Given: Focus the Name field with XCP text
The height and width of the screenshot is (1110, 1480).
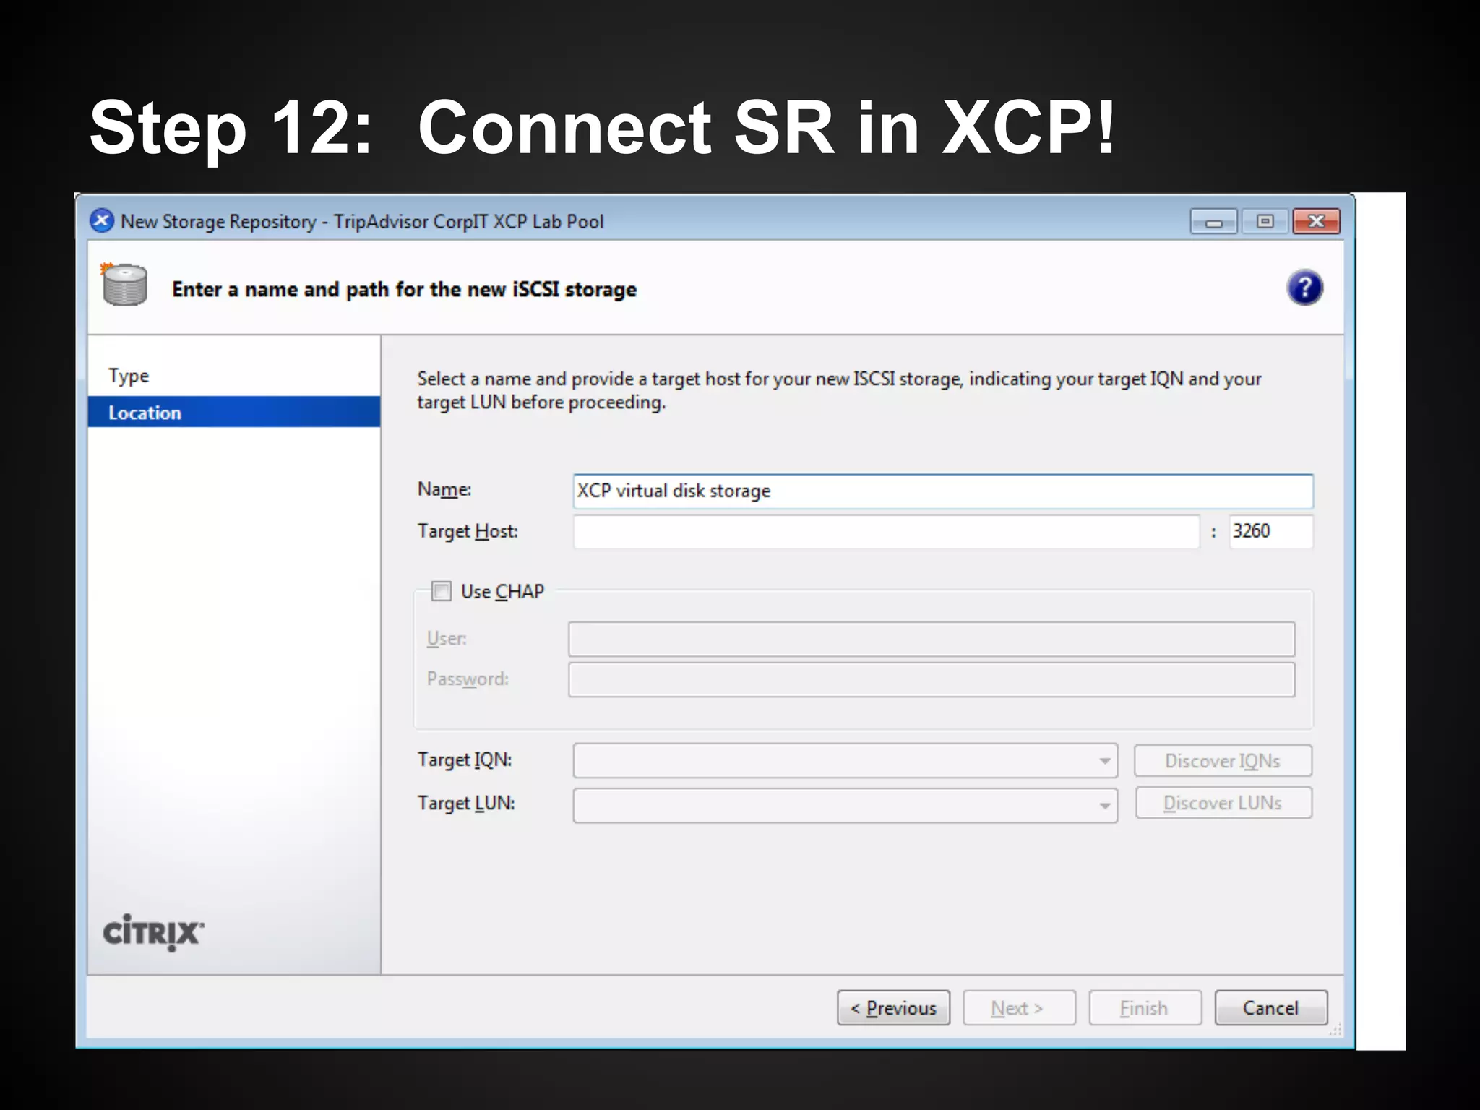Looking at the screenshot, I should pos(943,491).
